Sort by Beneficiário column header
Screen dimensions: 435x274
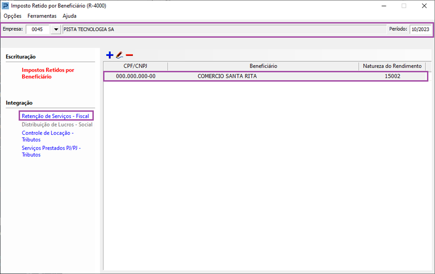coord(263,66)
